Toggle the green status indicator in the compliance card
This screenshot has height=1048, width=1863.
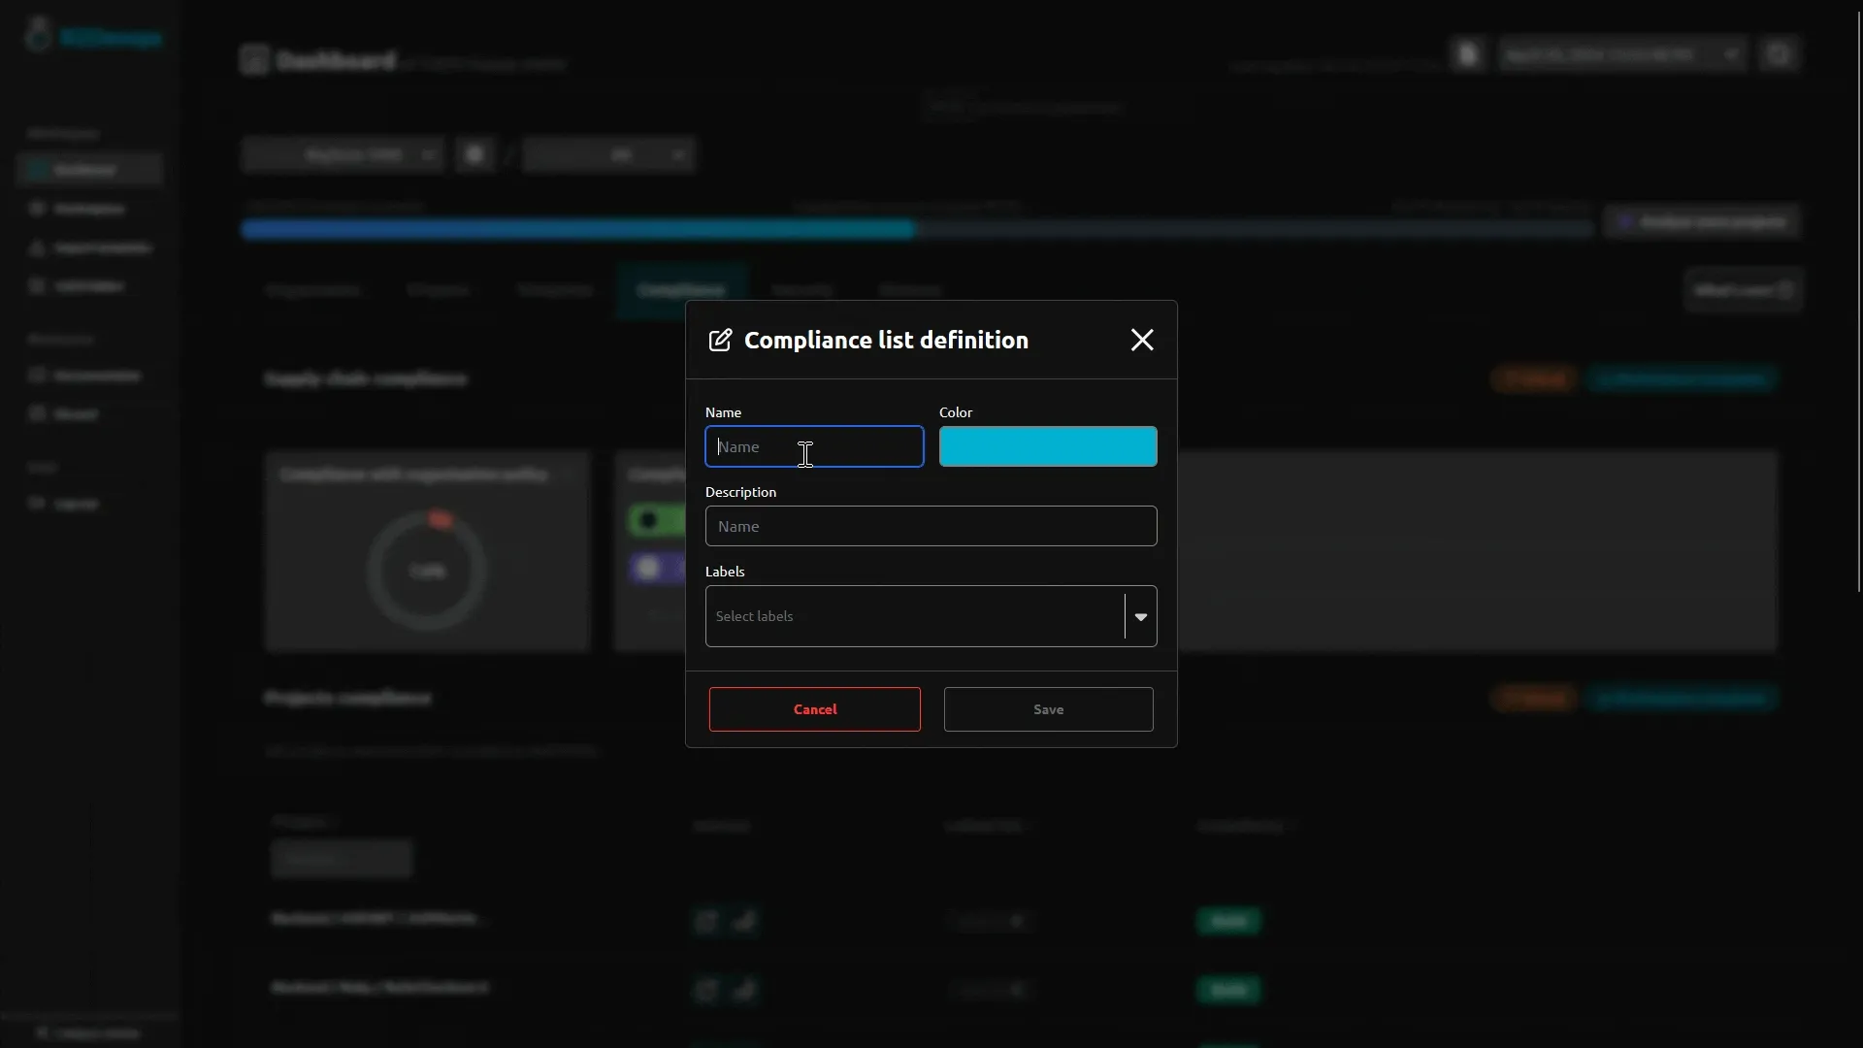pyautogui.click(x=648, y=521)
